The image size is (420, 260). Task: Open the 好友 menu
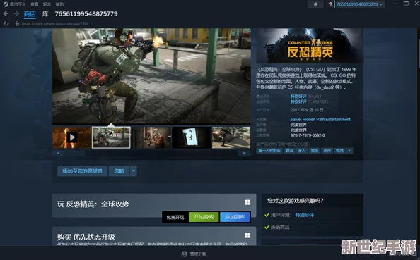(47, 4)
